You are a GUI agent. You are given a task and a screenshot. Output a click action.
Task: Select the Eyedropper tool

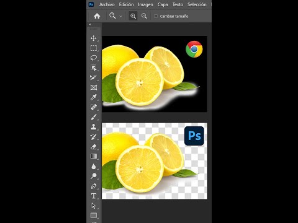tap(94, 97)
